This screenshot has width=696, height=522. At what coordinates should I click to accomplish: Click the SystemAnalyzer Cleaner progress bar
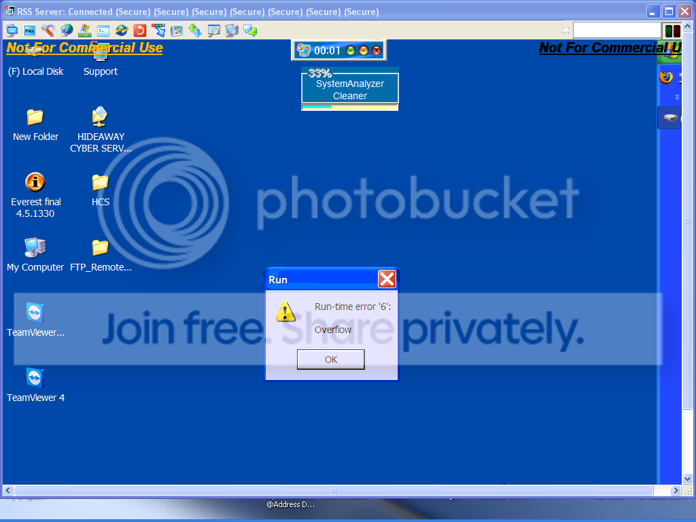click(350, 107)
